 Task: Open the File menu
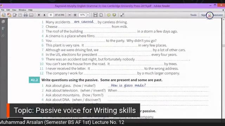(3, 10)
